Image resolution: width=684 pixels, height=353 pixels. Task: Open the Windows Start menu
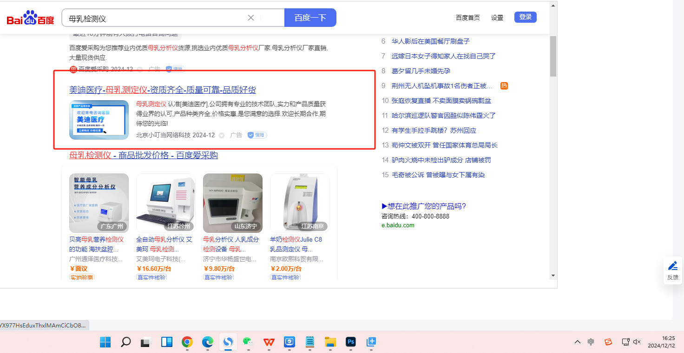[x=105, y=342]
